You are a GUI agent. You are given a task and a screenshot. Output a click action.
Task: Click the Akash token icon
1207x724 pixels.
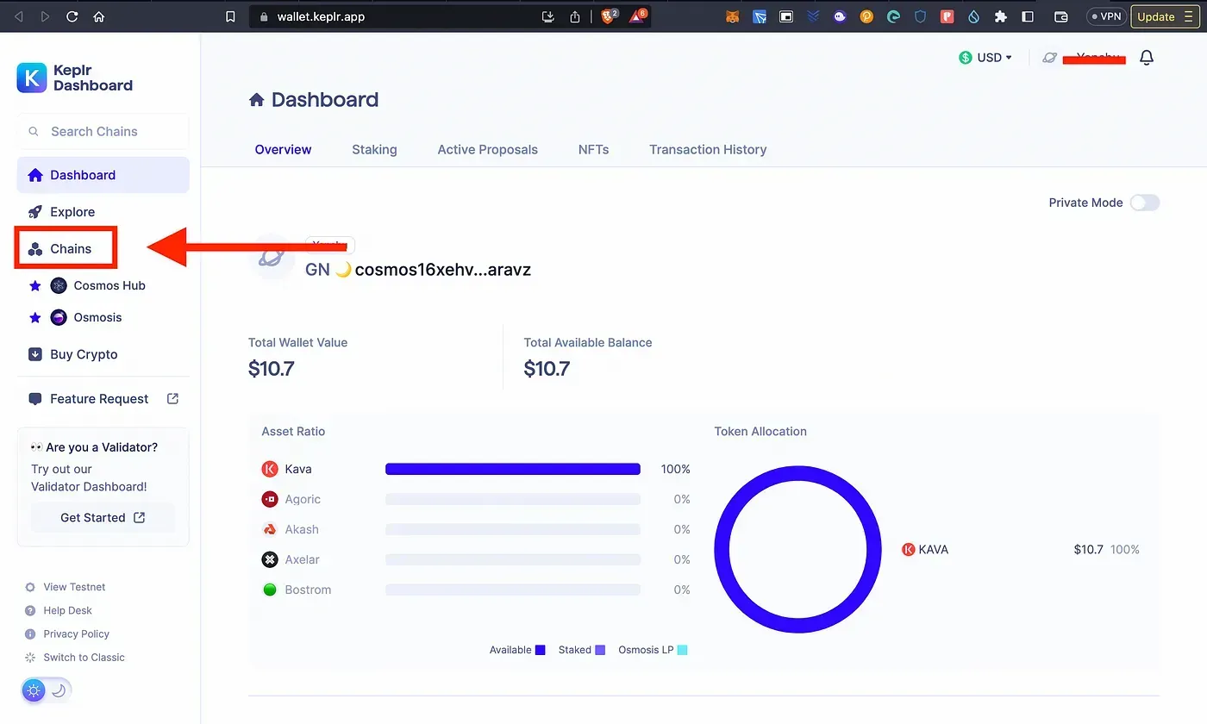click(x=270, y=529)
